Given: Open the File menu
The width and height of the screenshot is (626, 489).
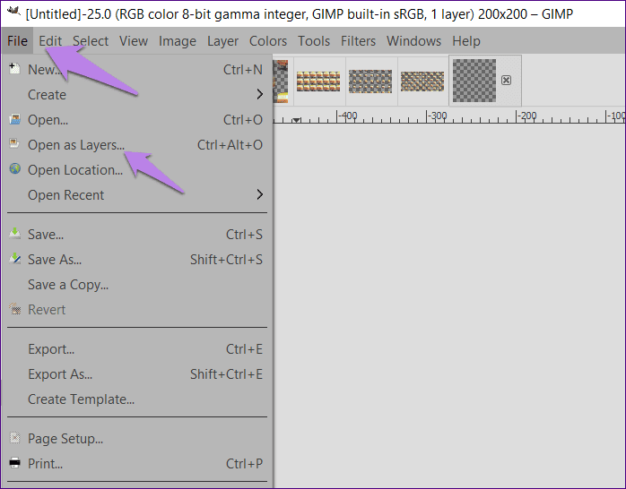Looking at the screenshot, I should click(17, 40).
